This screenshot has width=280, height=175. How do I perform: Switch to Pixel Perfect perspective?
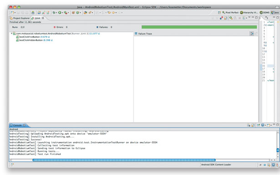click(x=230, y=12)
